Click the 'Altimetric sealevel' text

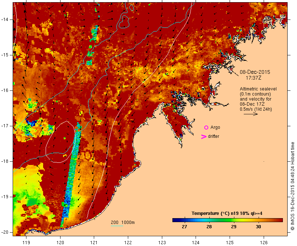(x=258, y=89)
